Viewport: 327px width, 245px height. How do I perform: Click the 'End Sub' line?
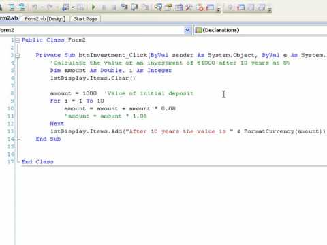click(48, 139)
